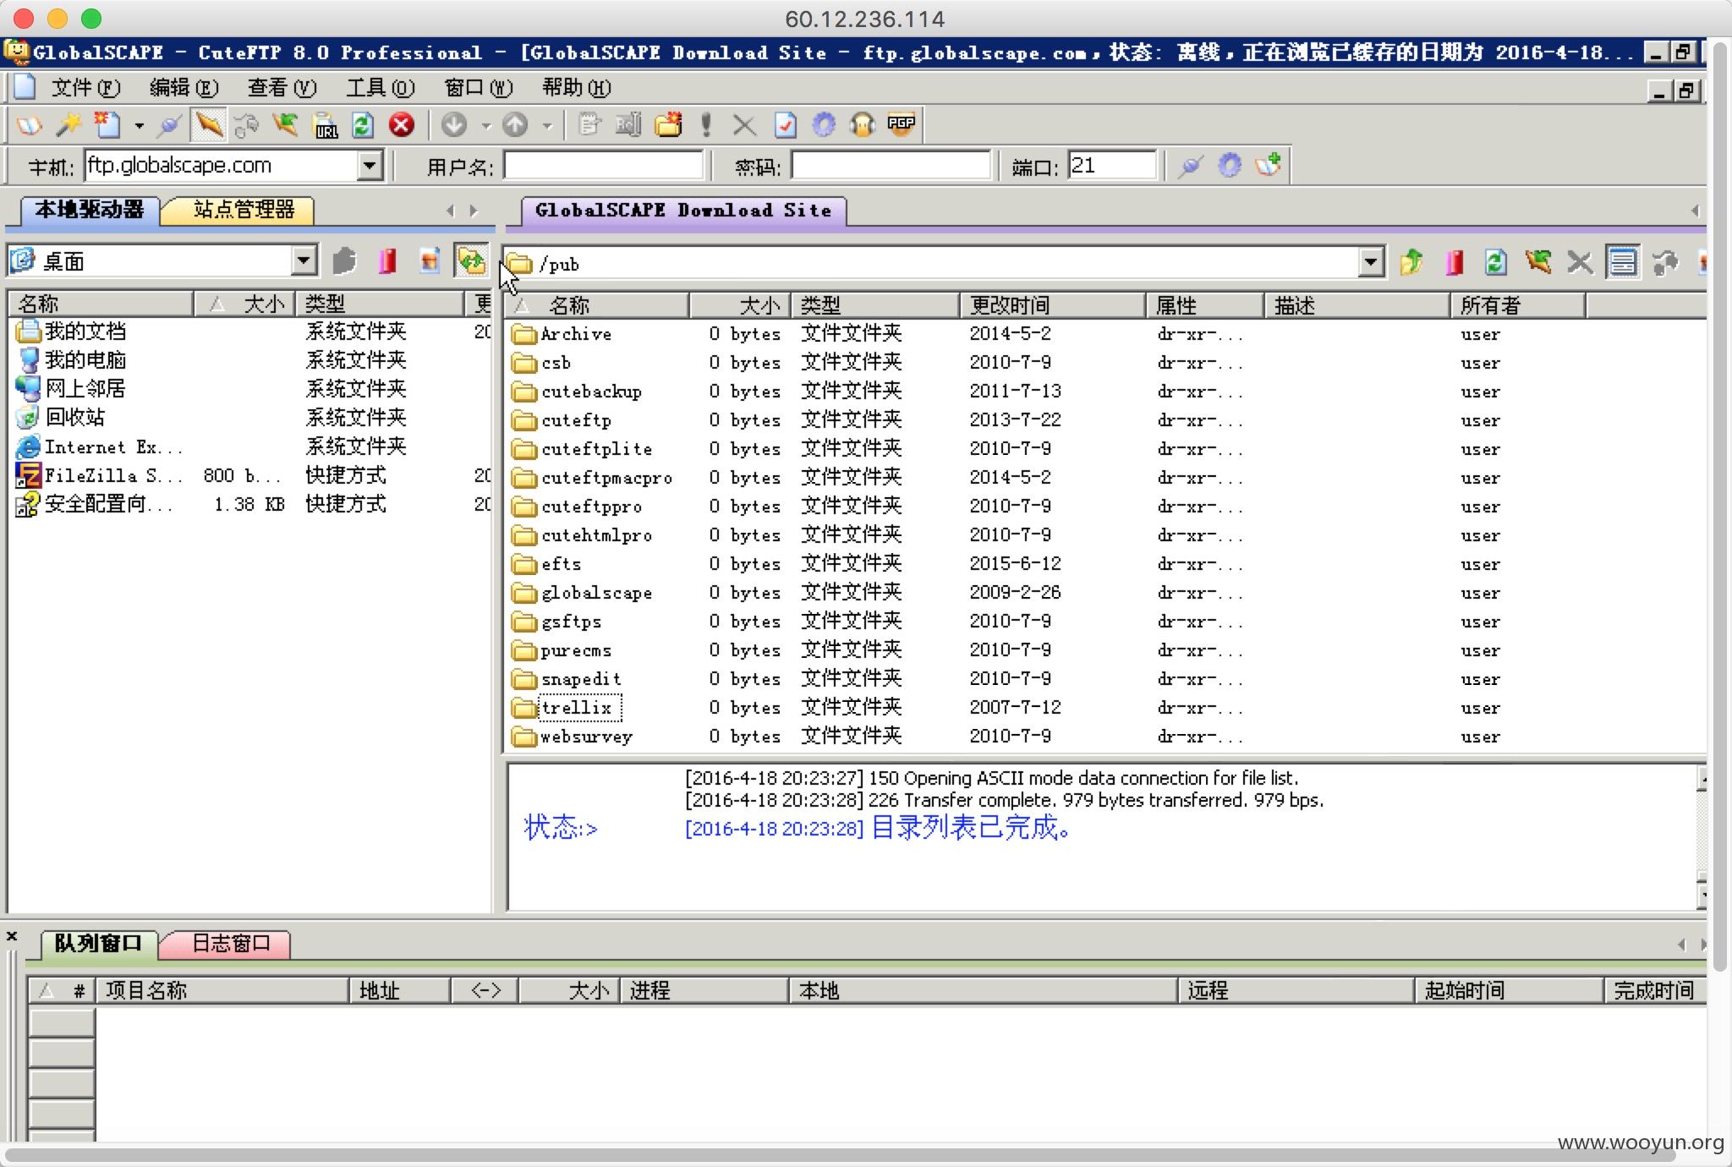The image size is (1732, 1167).
Task: Open the 编辑(E) menu
Action: [184, 88]
